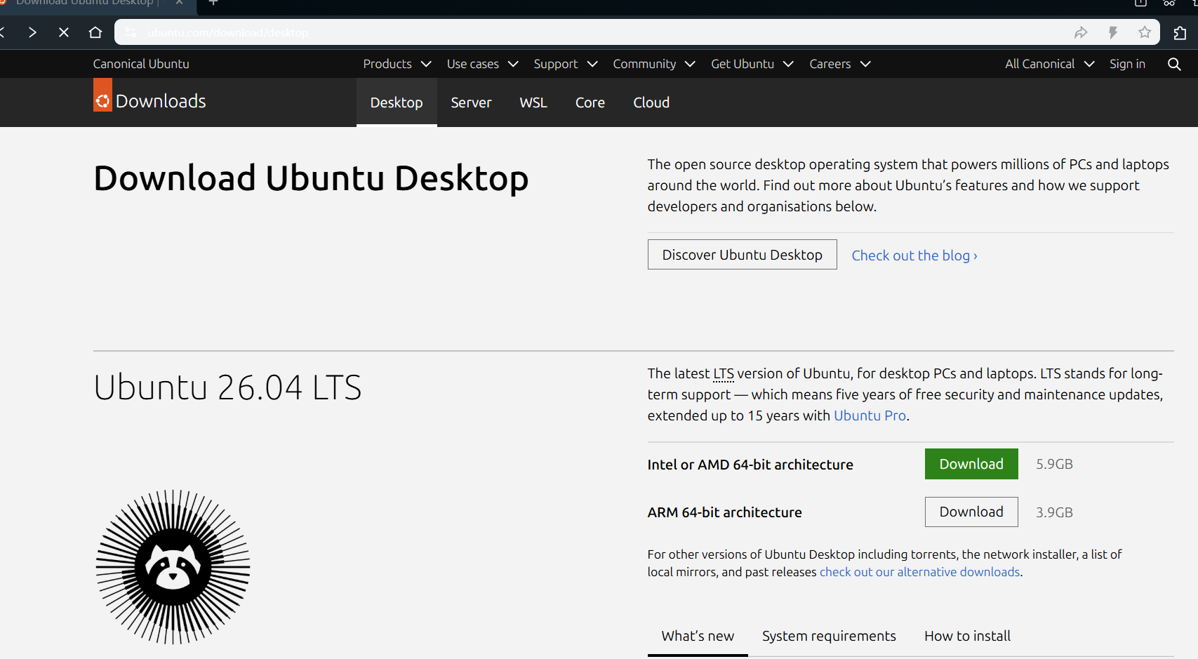This screenshot has width=1198, height=659.
Task: Click the Download Ubuntu Desktop heading
Action: pyautogui.click(x=311, y=178)
